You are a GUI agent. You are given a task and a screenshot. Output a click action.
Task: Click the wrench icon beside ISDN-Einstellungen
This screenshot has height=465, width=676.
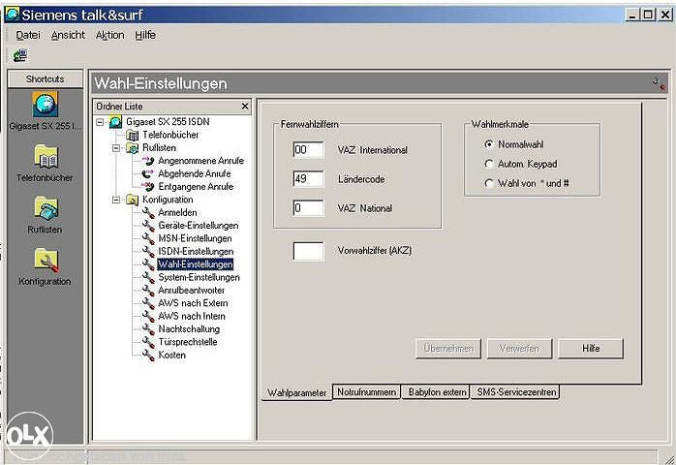148,252
